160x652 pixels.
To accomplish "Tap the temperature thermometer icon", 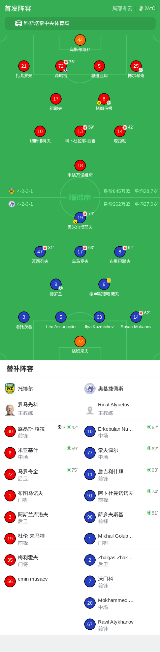I will [x=141, y=8].
